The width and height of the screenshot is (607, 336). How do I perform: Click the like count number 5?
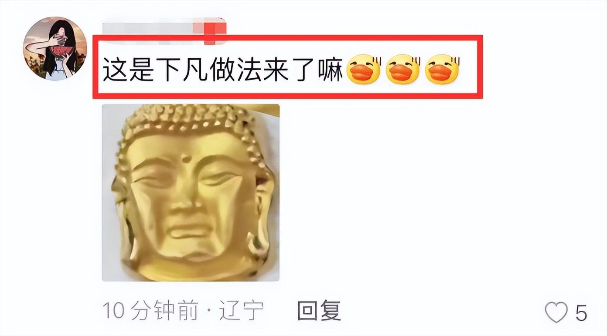click(x=581, y=312)
